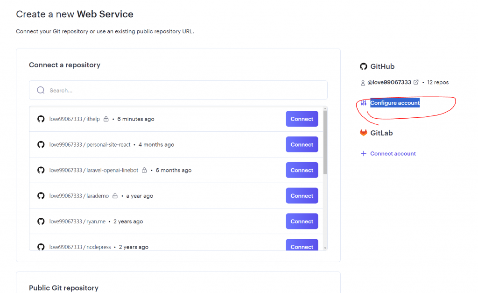Screen dimensions: 478x293
Task: Click Connect account link under GitLab
Action: (393, 153)
